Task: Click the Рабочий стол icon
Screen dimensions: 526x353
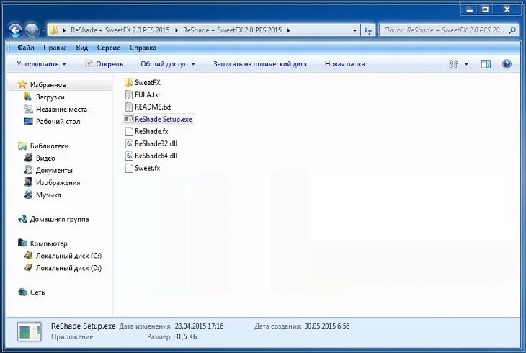Action: coord(28,121)
